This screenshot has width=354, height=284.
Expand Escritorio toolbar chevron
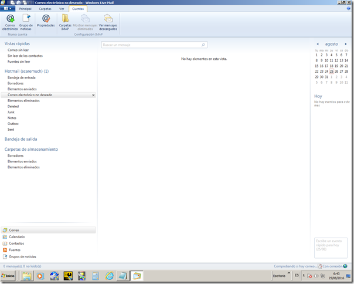tap(288, 273)
